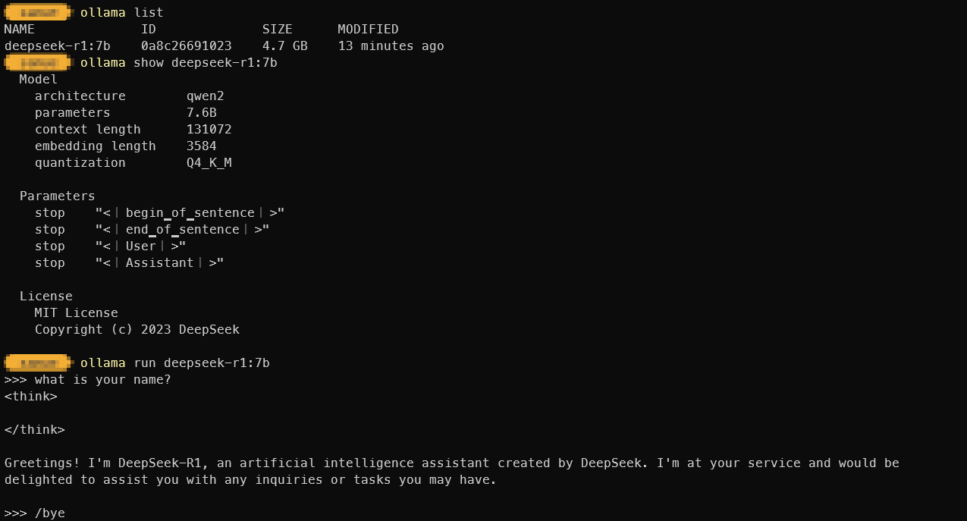Click the User stop token string
The height and width of the screenshot is (521, 967).
coord(140,246)
